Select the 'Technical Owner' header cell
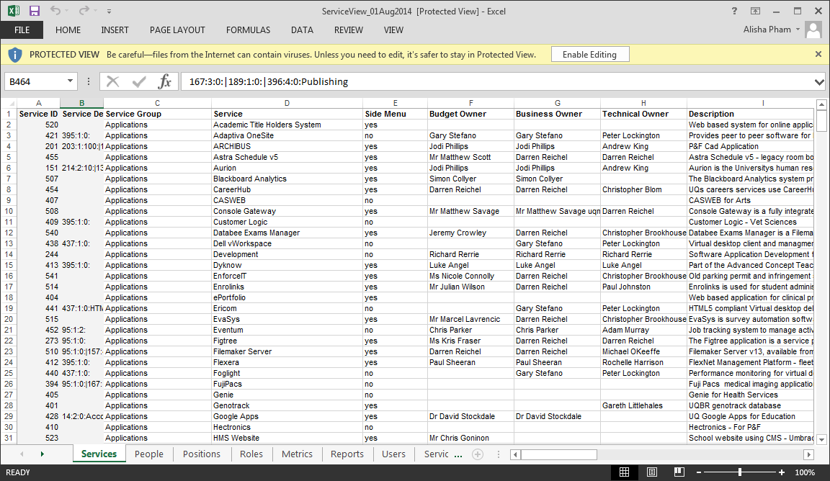 (x=643, y=114)
